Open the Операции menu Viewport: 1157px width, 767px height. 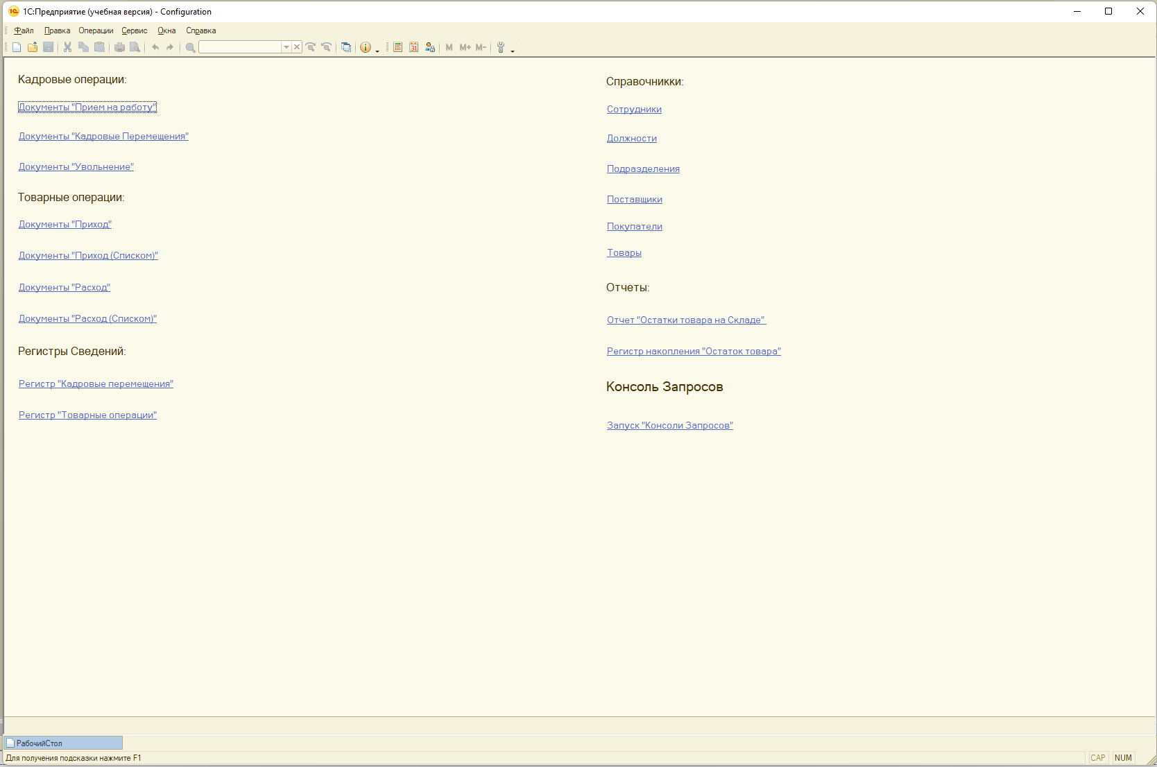pos(96,31)
